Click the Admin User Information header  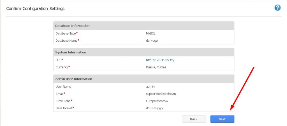coord(74,79)
